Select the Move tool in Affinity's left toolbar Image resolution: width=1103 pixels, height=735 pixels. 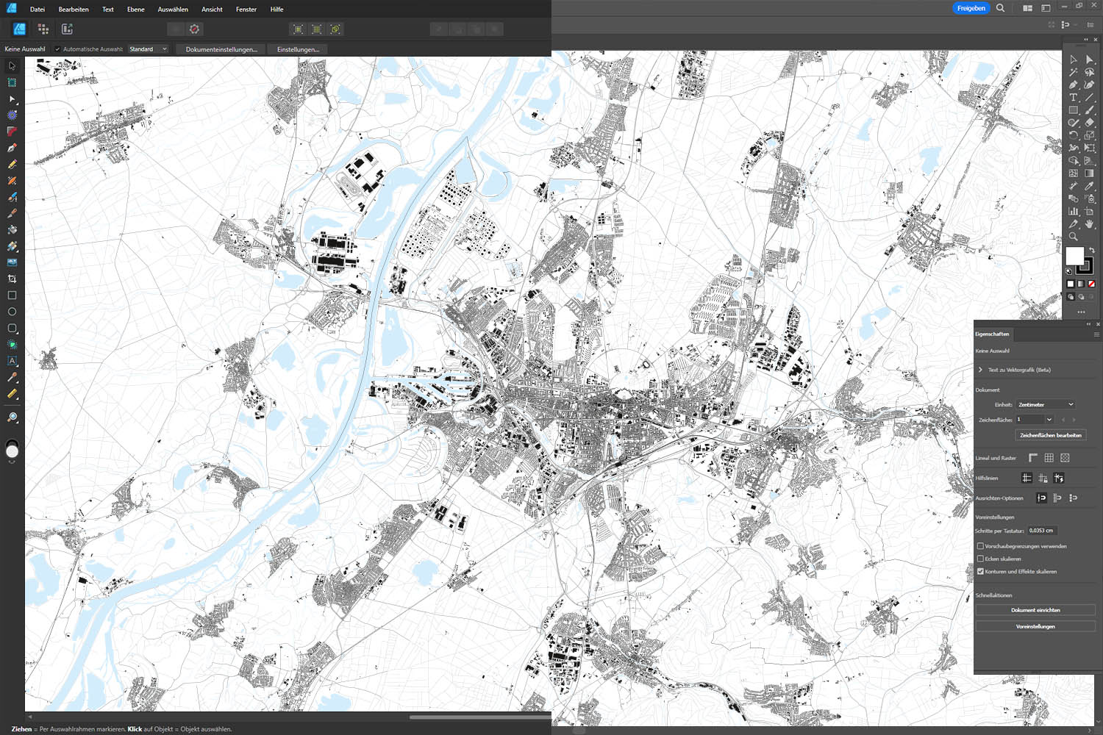tap(12, 66)
